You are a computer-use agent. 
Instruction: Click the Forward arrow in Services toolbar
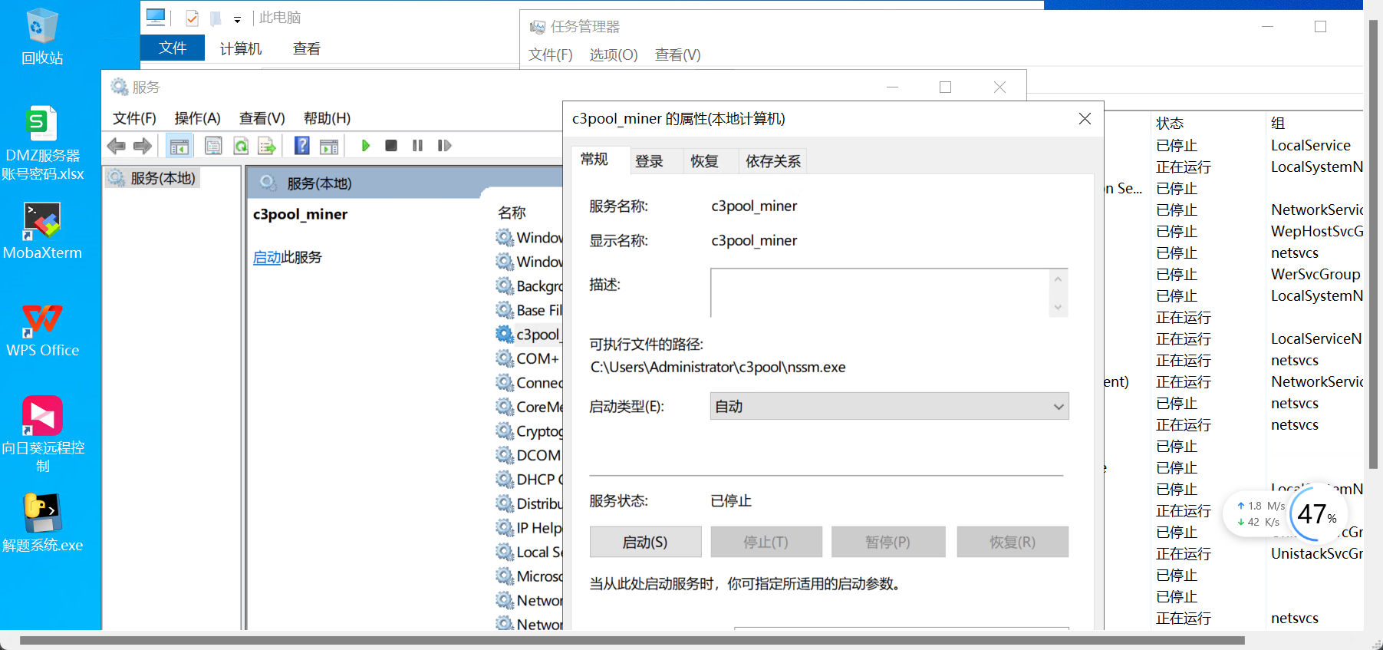[x=143, y=146]
